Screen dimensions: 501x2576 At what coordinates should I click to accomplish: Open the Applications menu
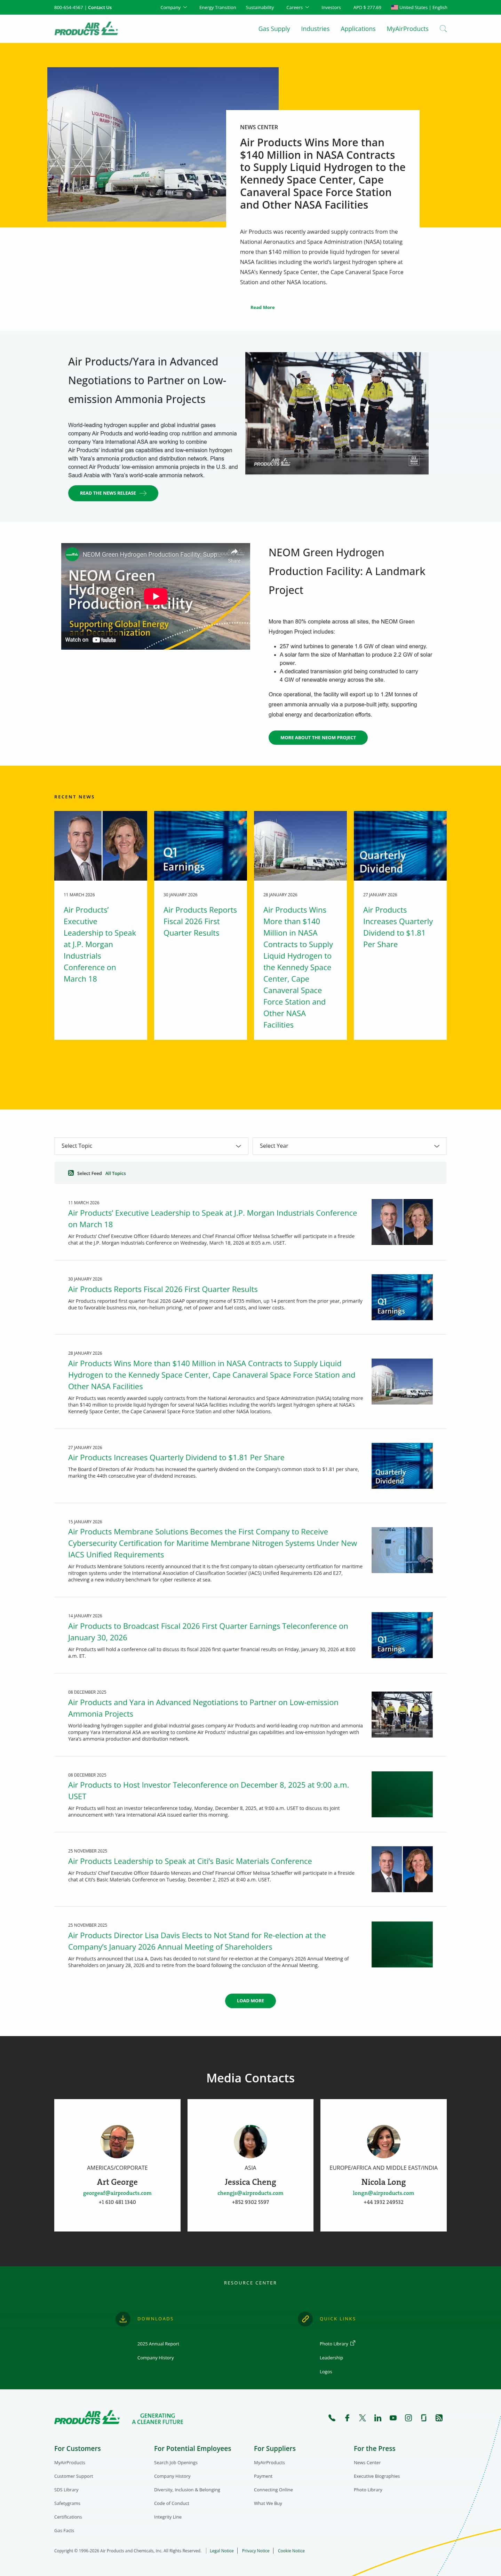click(358, 29)
